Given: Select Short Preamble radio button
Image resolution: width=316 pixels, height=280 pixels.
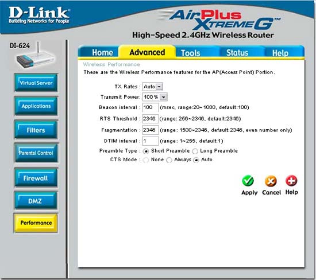Looking at the screenshot, I should [x=146, y=151].
